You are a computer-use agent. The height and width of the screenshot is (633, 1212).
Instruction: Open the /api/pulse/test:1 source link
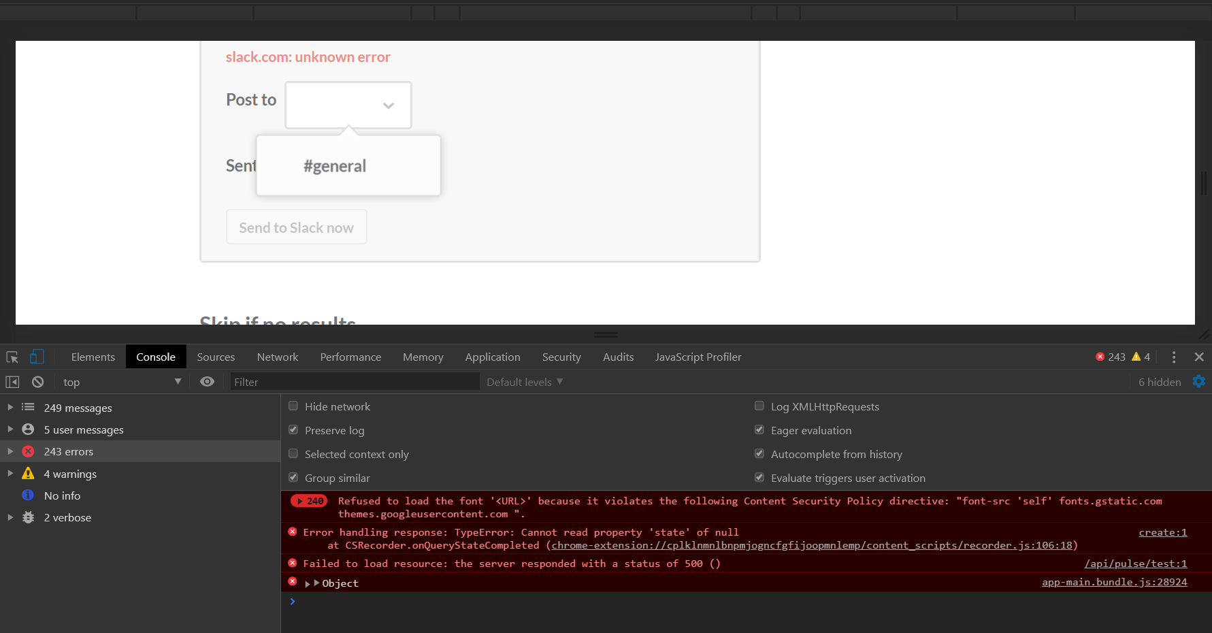point(1136,564)
